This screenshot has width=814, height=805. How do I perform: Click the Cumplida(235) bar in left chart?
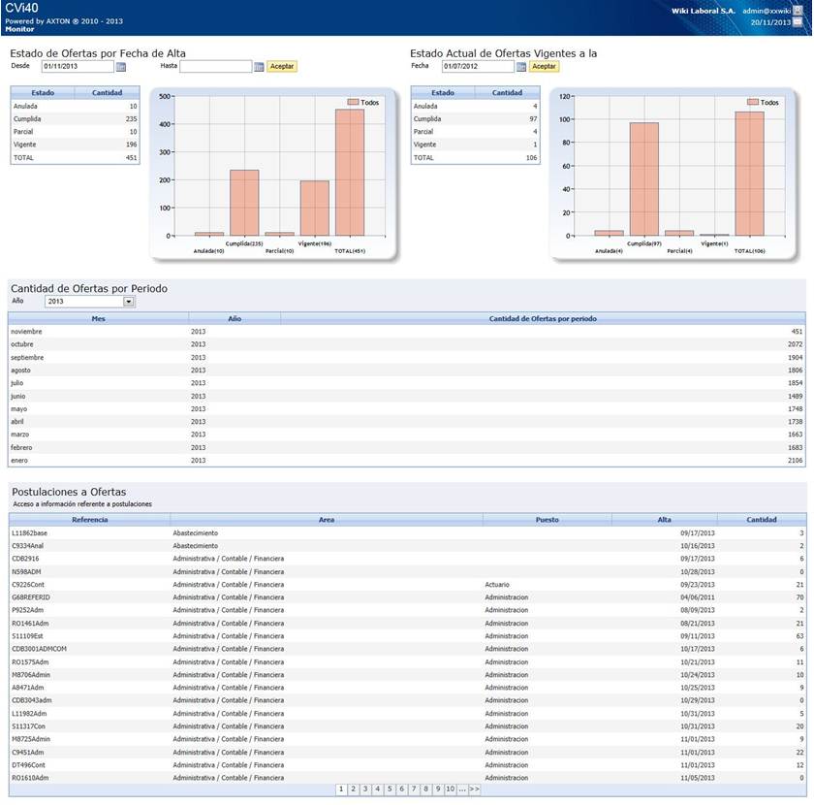tap(244, 202)
